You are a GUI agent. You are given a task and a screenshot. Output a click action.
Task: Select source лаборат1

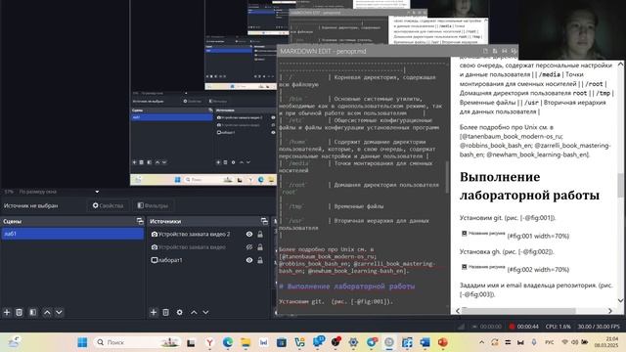coord(166,260)
